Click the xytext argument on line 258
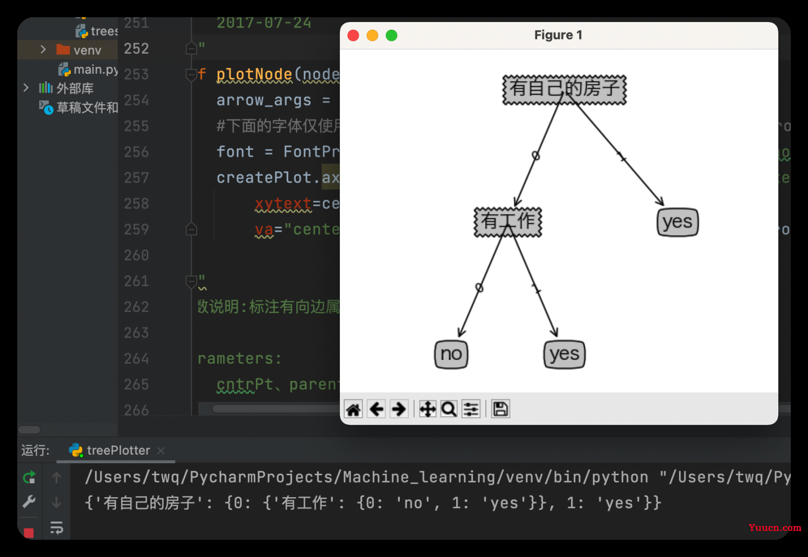Viewport: 808px width, 557px height. pyautogui.click(x=283, y=204)
